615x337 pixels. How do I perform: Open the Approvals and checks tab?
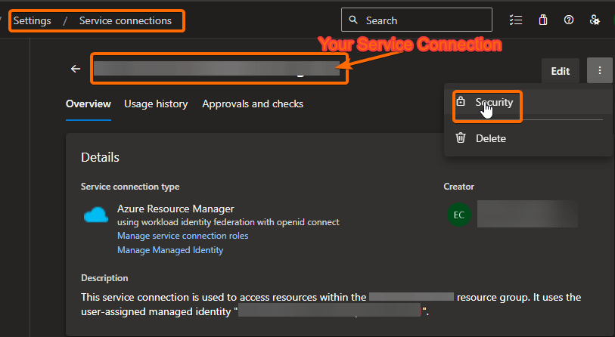pyautogui.click(x=253, y=104)
